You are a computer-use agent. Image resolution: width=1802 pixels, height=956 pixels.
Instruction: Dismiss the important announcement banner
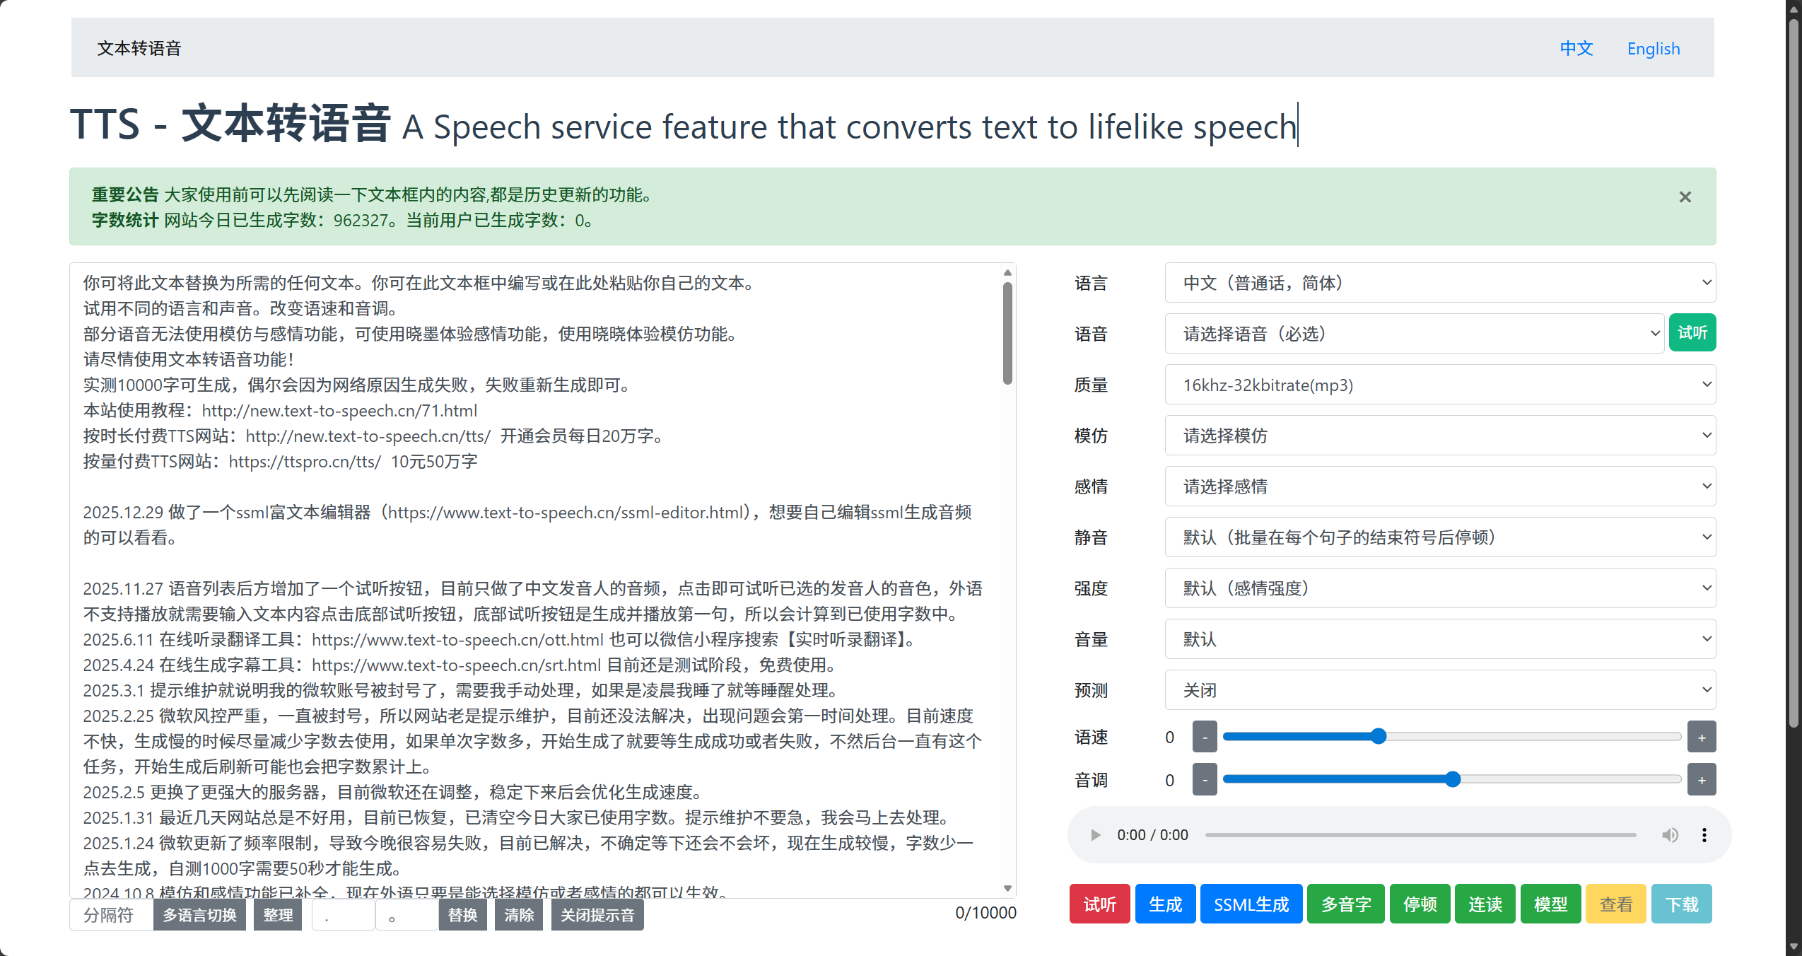[1685, 197]
